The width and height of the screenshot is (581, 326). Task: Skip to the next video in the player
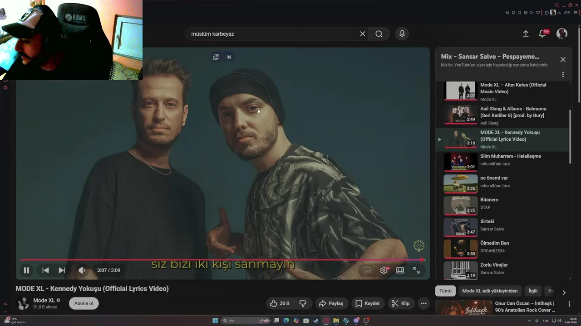point(62,270)
